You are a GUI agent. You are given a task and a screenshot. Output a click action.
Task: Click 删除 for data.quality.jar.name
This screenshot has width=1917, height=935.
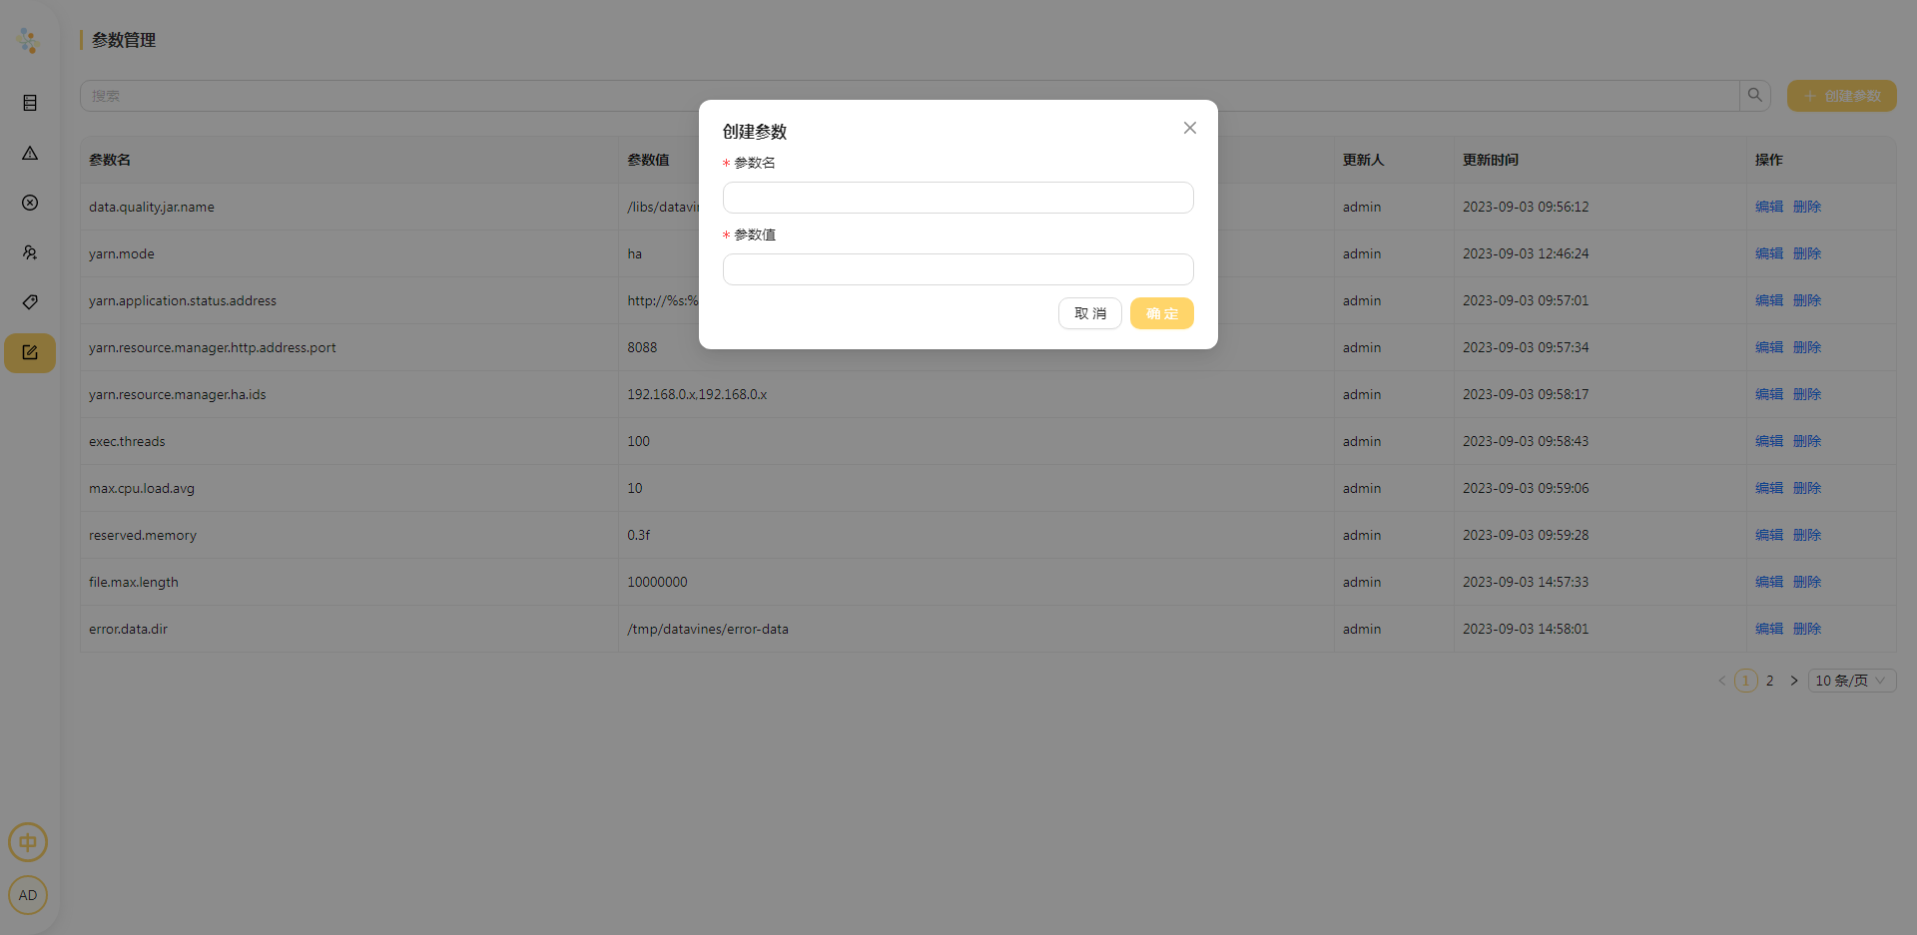[x=1807, y=207]
